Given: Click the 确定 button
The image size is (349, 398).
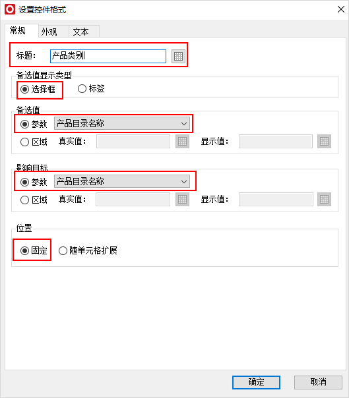Looking at the screenshot, I should [x=256, y=382].
